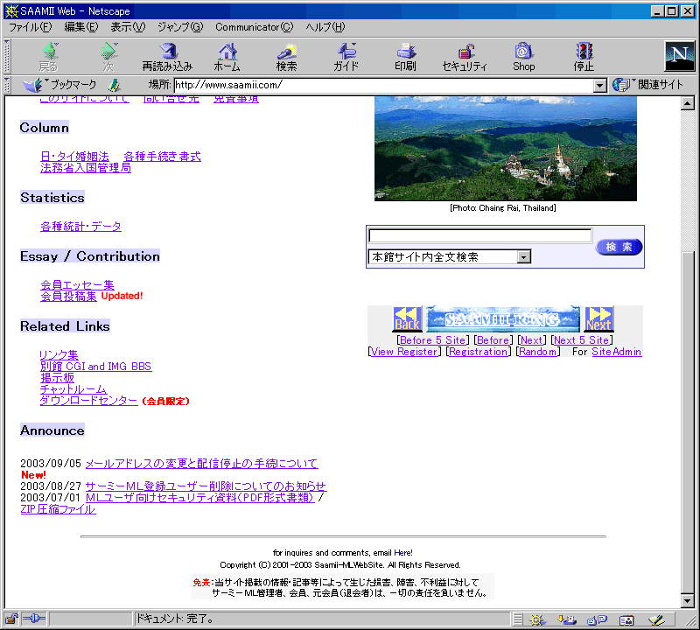This screenshot has height=630, width=700.
Task: Click the Forward (次) toolbar icon
Action: 108,57
